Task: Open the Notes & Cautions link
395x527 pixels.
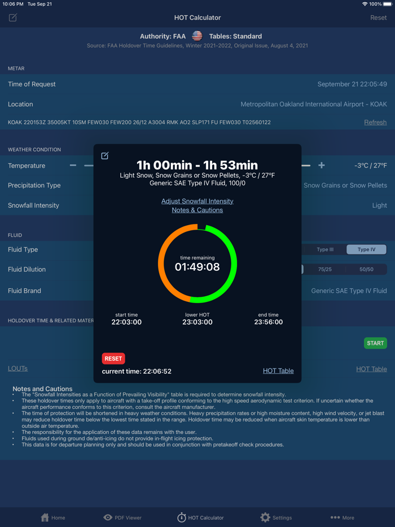Action: coord(197,210)
